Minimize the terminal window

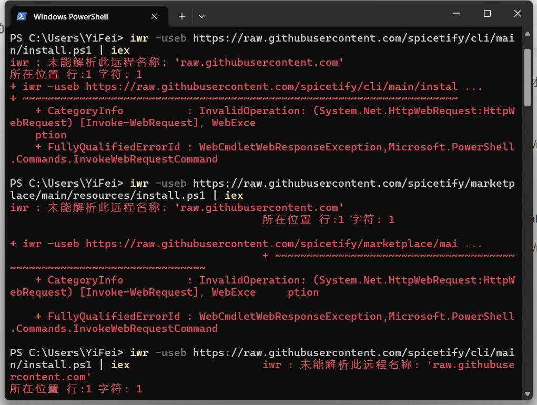[x=457, y=14]
